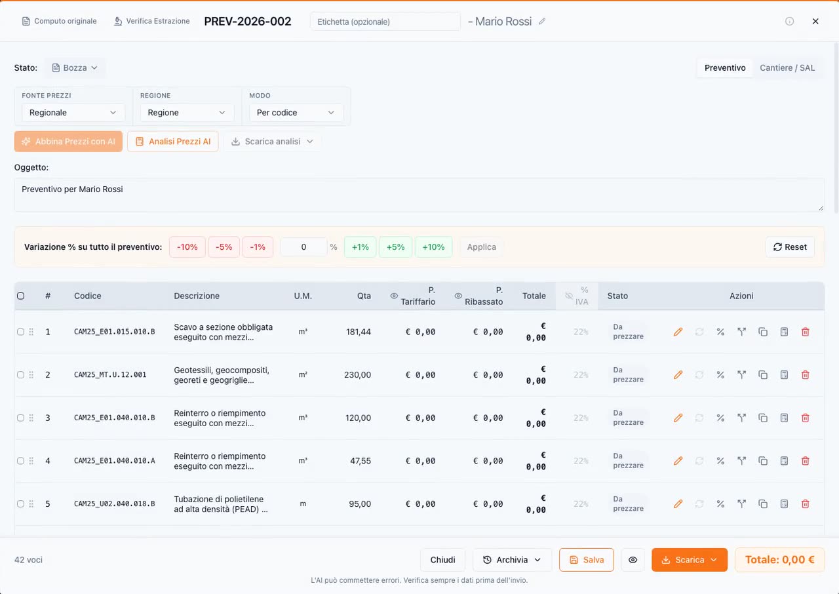Image resolution: width=839 pixels, height=594 pixels.
Task: Tick the select-all checkbox in table header
Action: point(20,296)
